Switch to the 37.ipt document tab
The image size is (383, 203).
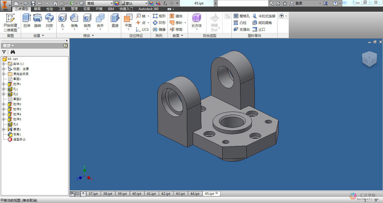pos(93,193)
